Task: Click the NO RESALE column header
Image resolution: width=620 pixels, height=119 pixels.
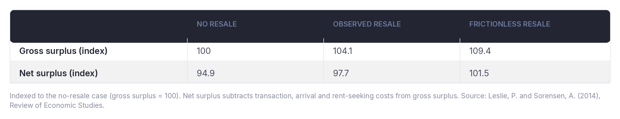Action: 216,24
